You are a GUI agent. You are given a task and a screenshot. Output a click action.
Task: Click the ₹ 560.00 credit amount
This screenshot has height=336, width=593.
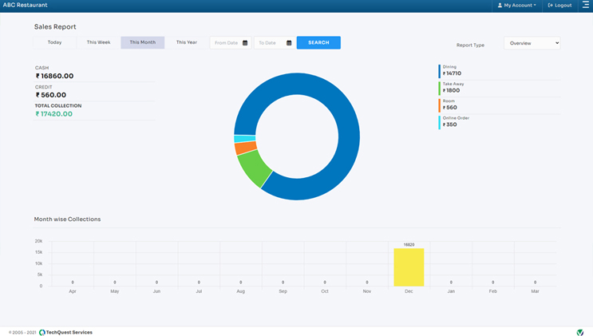50,95
